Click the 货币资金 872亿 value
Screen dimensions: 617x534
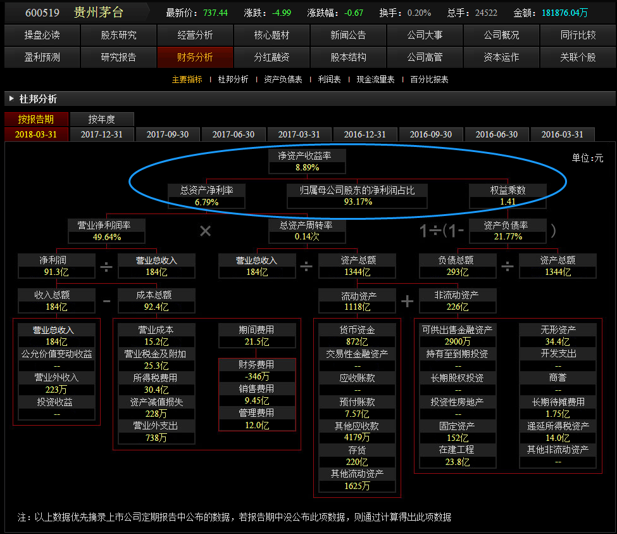point(358,342)
